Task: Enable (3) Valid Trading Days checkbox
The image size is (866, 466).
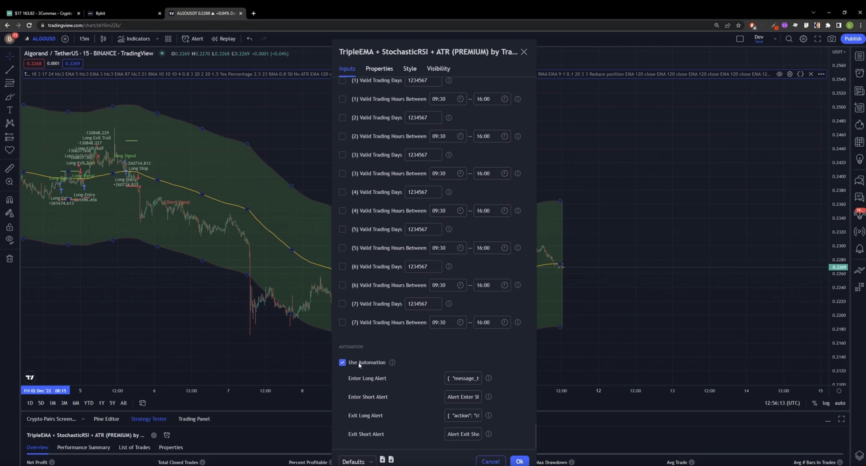Action: pos(342,155)
